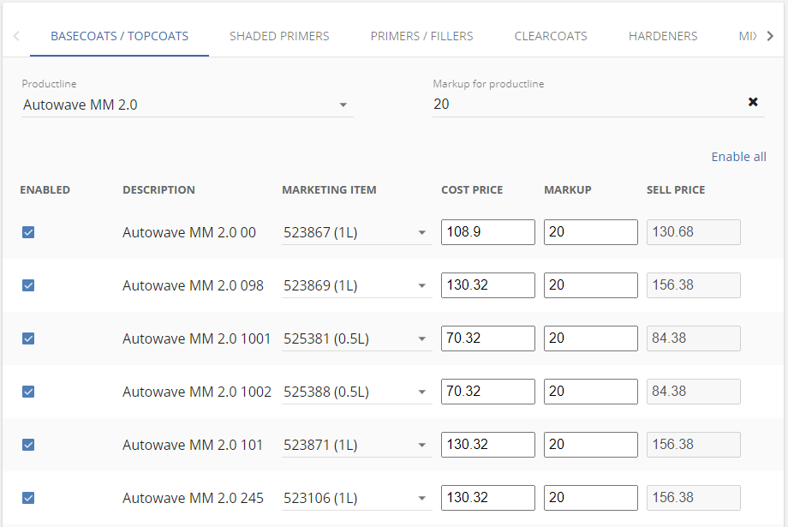The image size is (788, 527).
Task: Open marketing item dropdown 523106 (1L)
Action: click(356, 498)
